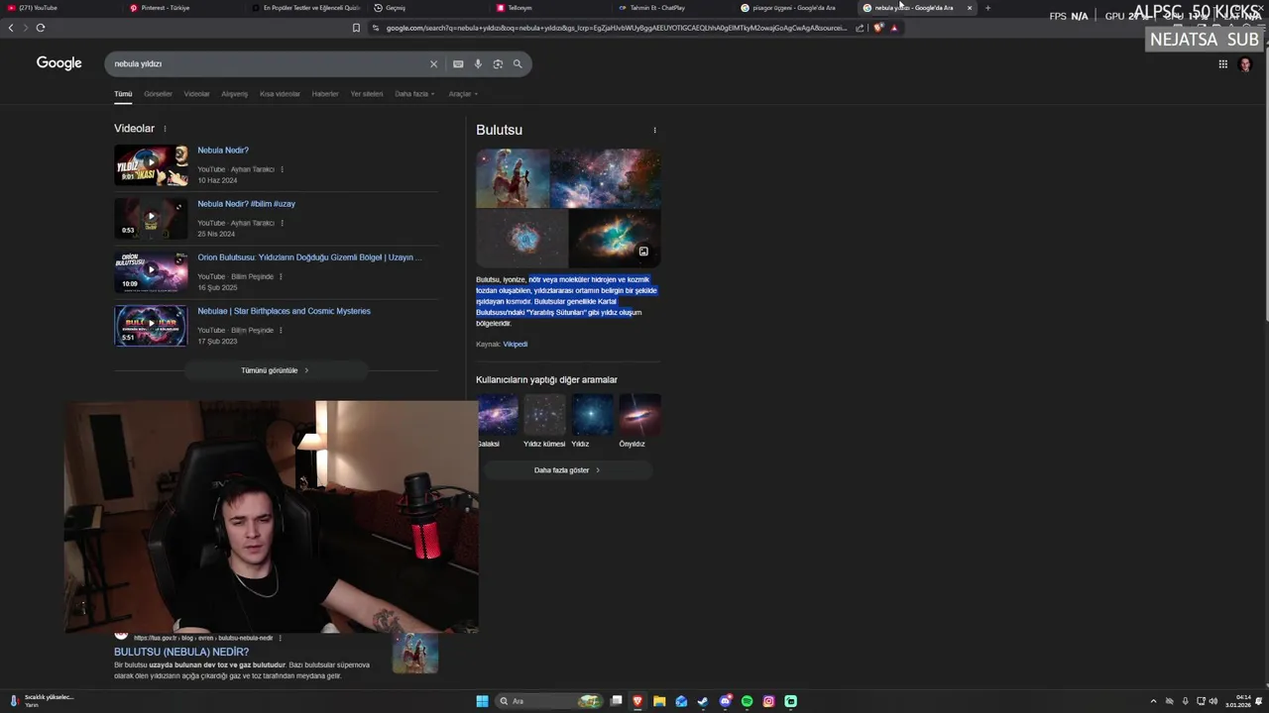Open Instagram from the taskbar
This screenshot has height=713, width=1269.
tap(768, 701)
